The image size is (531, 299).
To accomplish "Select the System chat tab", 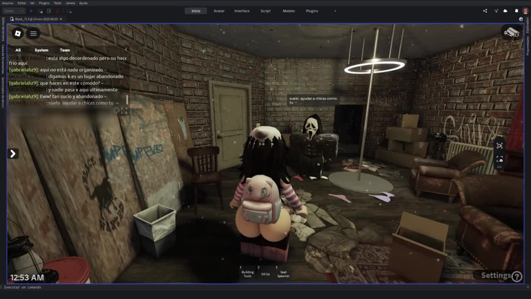I will pos(41,50).
